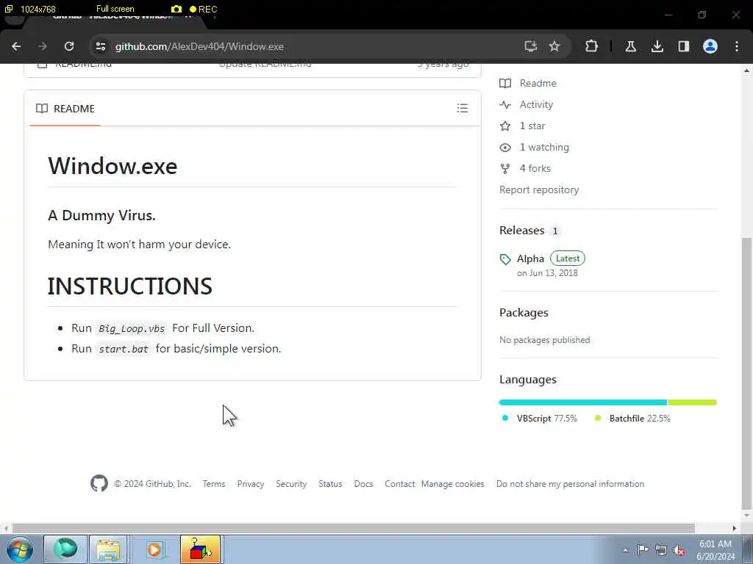Viewport: 753px width, 564px height.
Task: Go back using the browser back arrow
Action: coord(16,46)
